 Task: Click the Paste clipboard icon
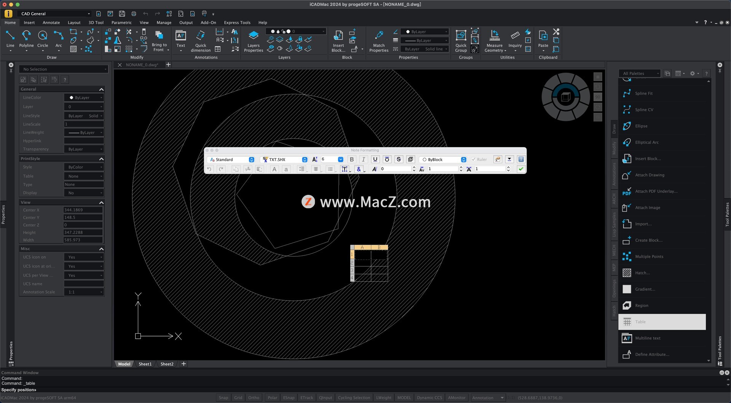(543, 36)
